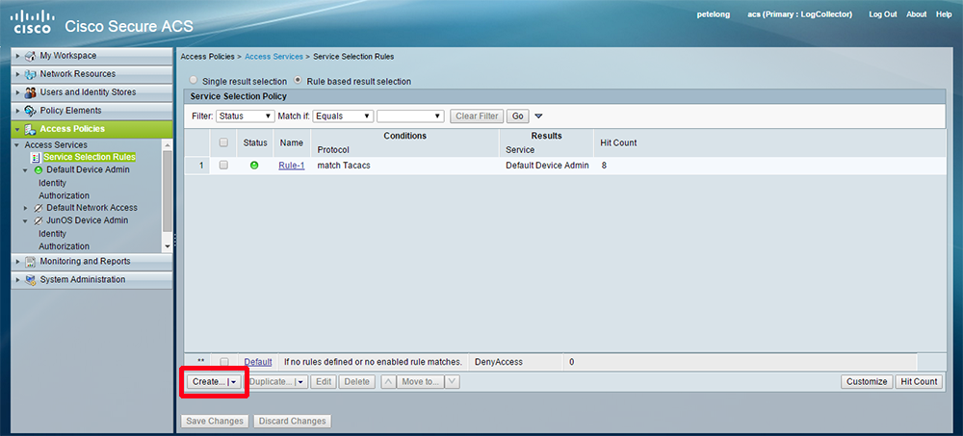This screenshot has height=436, width=963.
Task: Click the move rule down arrow button
Action: click(452, 381)
